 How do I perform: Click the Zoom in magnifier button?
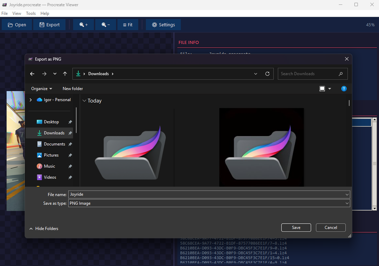pos(83,25)
